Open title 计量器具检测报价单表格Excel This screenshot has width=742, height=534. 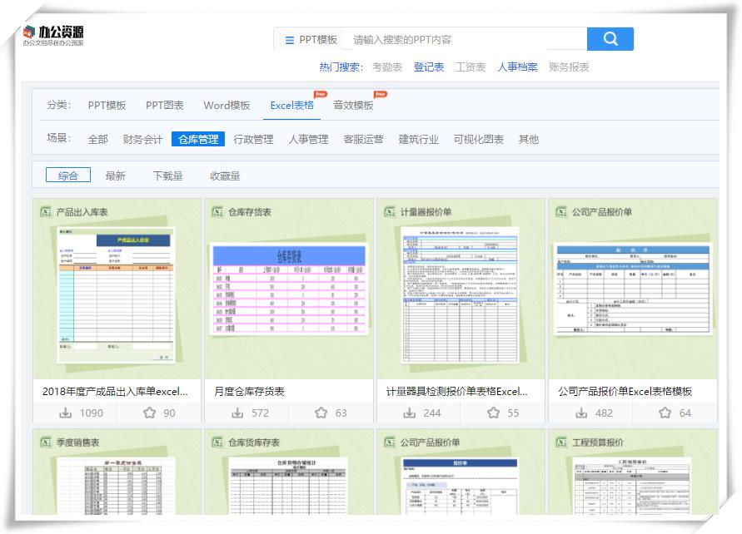click(456, 391)
